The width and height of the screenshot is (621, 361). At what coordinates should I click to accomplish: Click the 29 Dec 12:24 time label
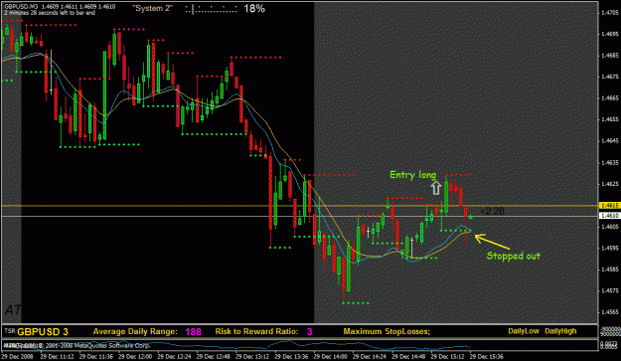pos(174,357)
